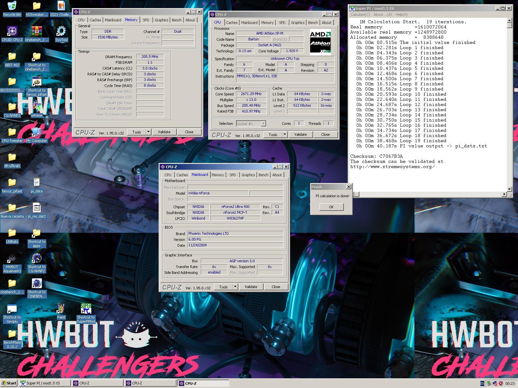The height and width of the screenshot is (388, 518).
Task: Click the EN language indicator in tray
Action: (x=482, y=383)
